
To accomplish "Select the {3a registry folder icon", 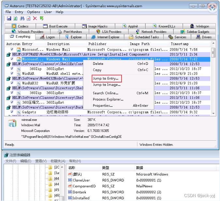I will point(50,173).
